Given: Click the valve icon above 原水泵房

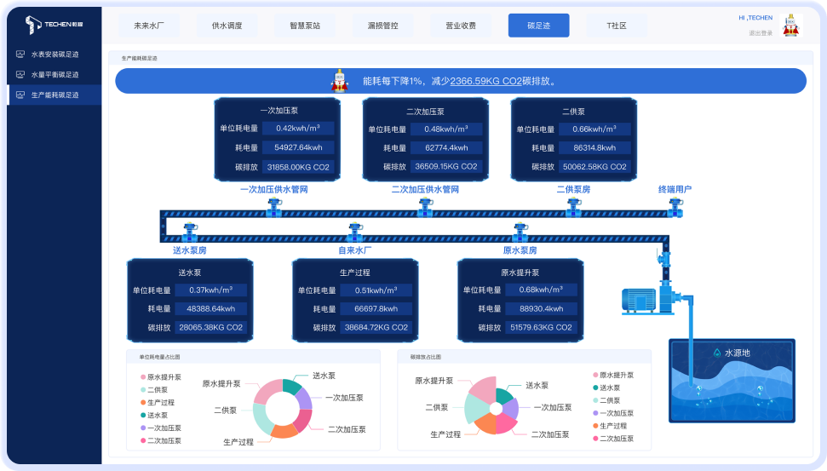Looking at the screenshot, I should click(x=520, y=230).
